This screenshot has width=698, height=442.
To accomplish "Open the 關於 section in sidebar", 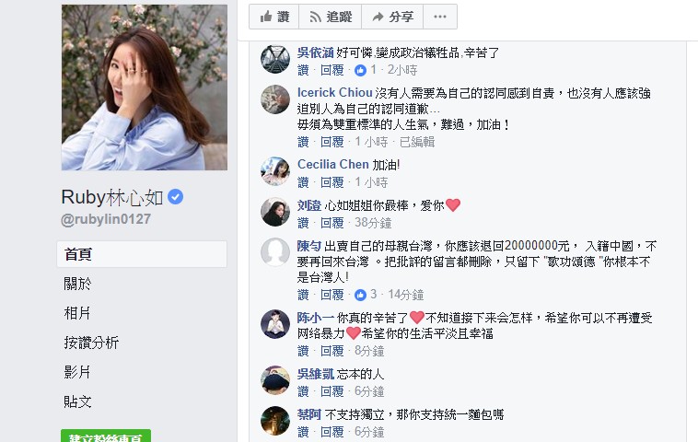I will 77,284.
